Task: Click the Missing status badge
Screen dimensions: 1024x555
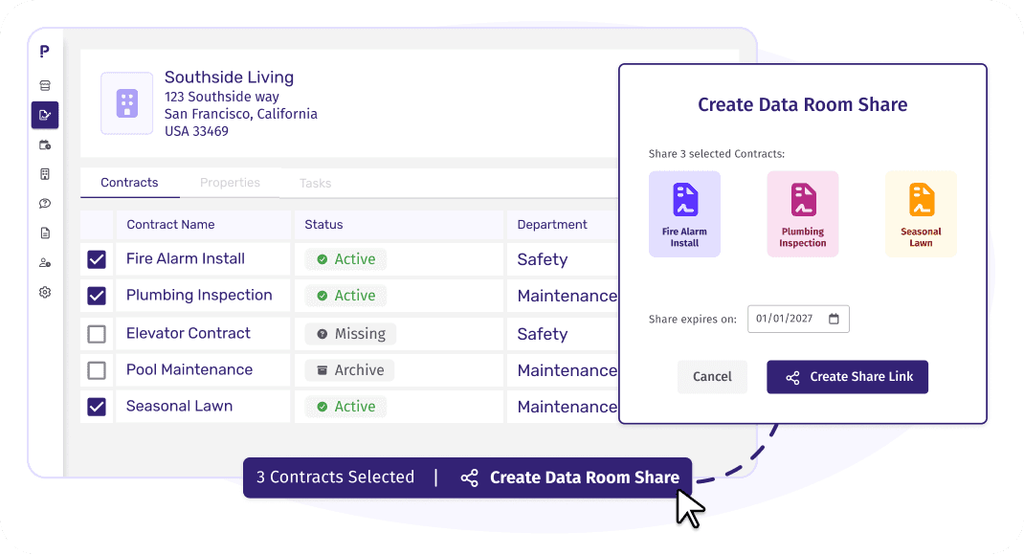Action: click(350, 334)
